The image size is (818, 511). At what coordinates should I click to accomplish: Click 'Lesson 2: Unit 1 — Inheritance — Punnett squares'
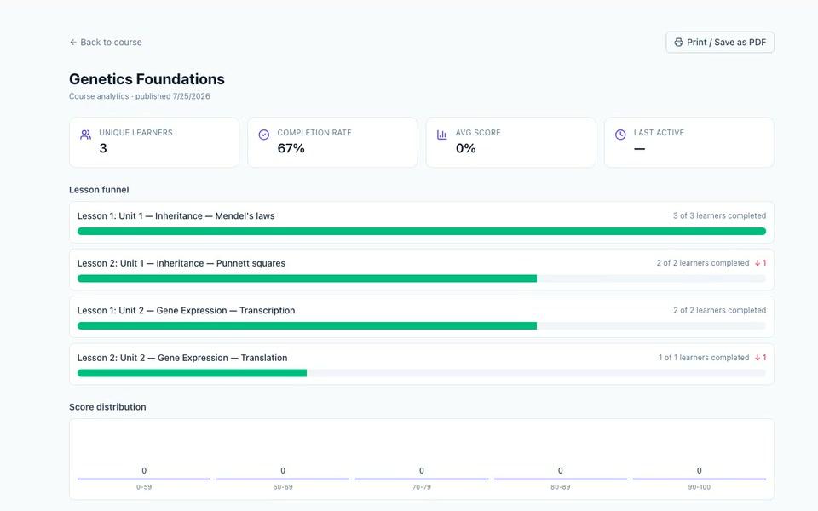[181, 263]
